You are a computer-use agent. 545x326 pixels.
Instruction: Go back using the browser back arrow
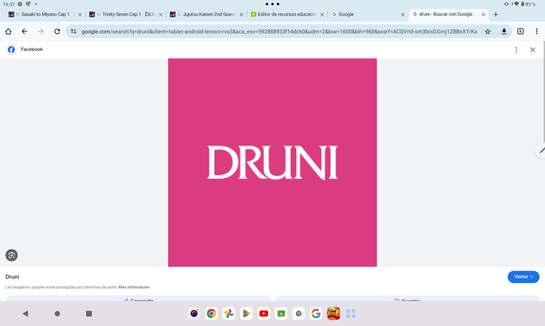(24, 31)
